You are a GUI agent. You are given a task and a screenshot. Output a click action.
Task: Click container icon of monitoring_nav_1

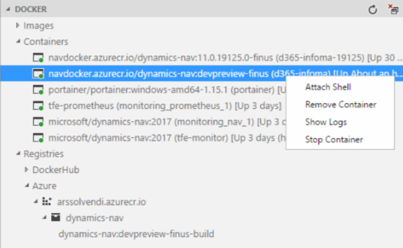(x=38, y=122)
